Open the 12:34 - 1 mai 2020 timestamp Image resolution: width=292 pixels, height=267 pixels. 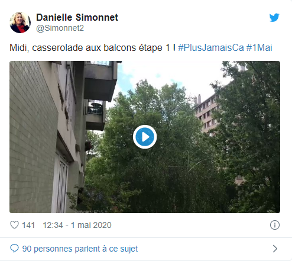[x=77, y=225]
